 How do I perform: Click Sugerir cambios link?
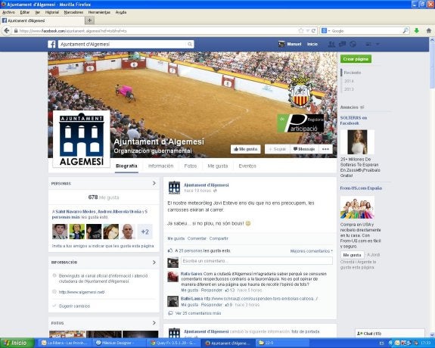pos(74,306)
